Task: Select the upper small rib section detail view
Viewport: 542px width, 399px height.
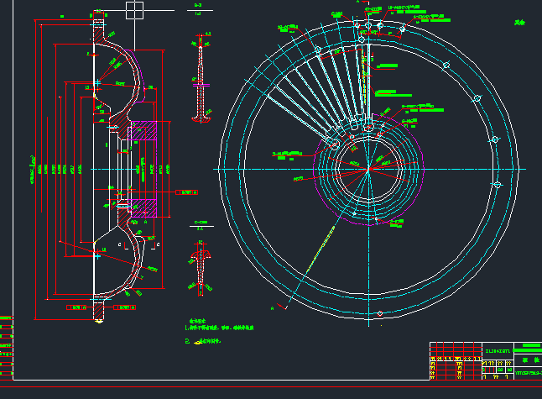Action: [x=201, y=78]
